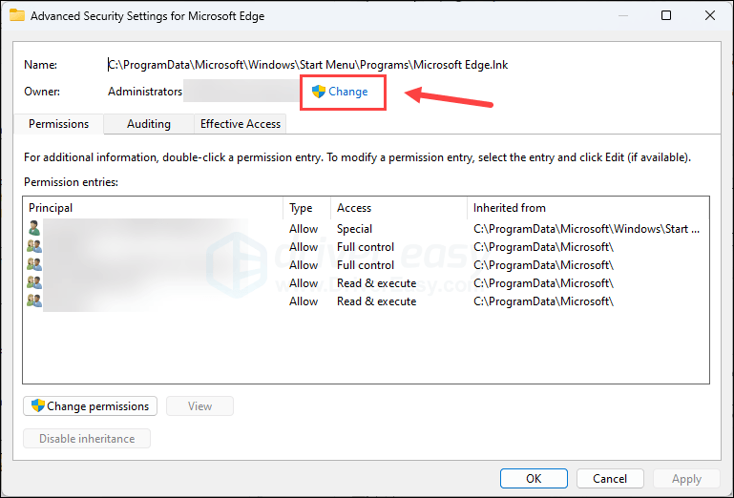
Task: Confirm with the OK button
Action: (534, 479)
